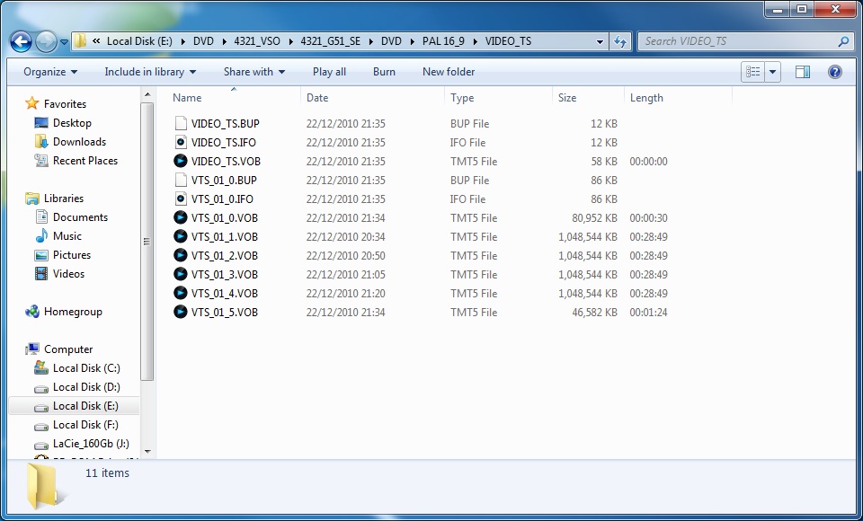
Task: Select the VIDEO_TS.IFO file name
Action: tap(224, 143)
